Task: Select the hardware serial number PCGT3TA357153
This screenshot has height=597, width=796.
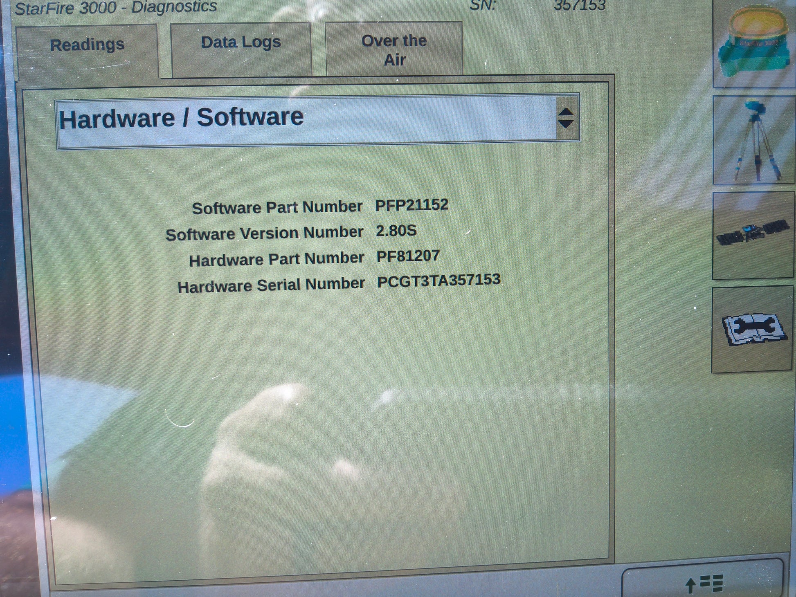Action: coord(438,281)
